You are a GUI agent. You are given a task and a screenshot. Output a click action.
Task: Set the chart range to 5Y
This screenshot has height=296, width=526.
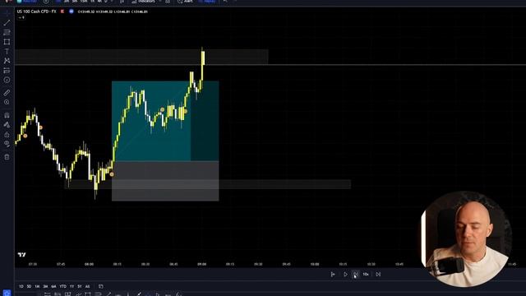[x=80, y=286]
